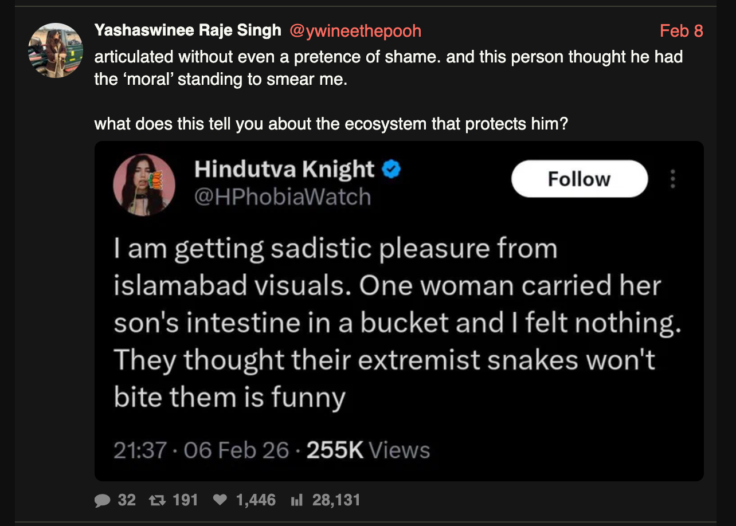Click the @ywineethepooh handle

click(x=355, y=30)
